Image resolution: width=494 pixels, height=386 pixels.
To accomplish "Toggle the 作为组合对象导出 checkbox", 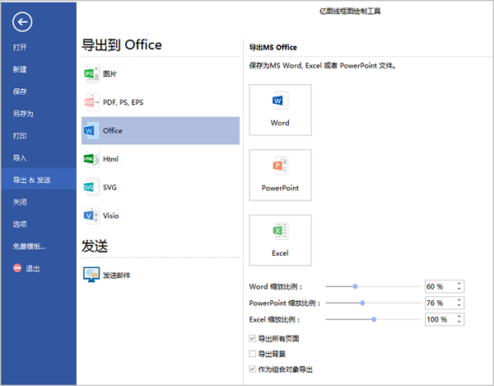I will pos(253,369).
